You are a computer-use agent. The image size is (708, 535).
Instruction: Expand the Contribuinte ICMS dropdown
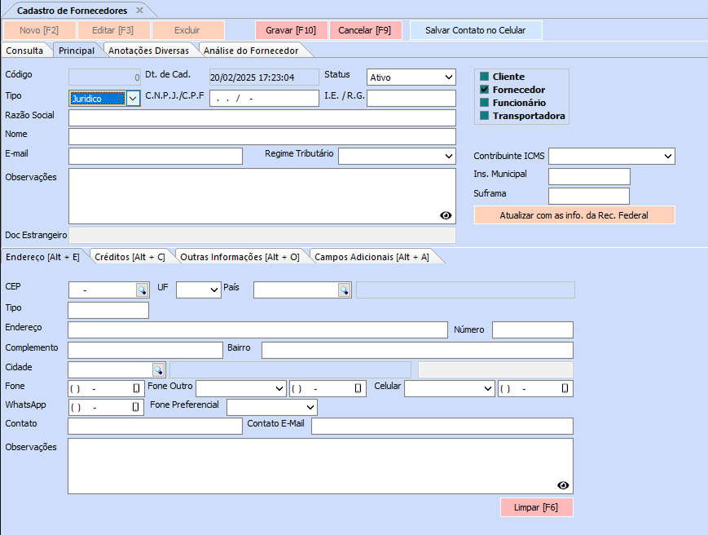[x=668, y=157]
